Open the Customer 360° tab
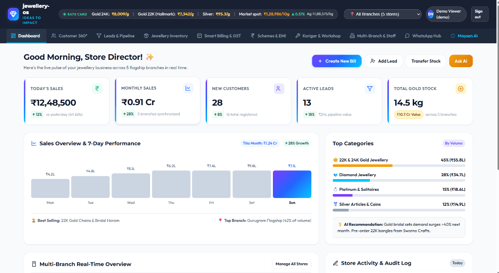 69,36
